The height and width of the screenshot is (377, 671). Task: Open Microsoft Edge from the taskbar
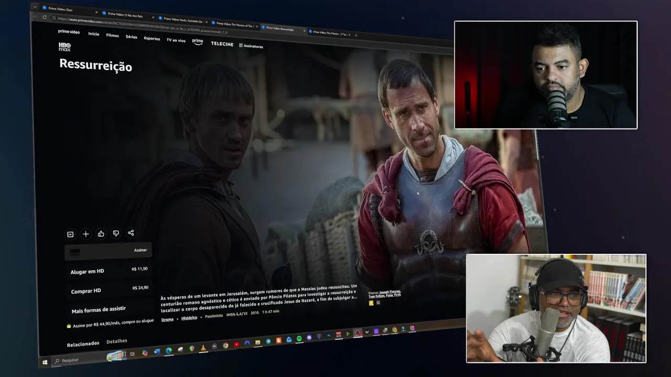(x=169, y=350)
